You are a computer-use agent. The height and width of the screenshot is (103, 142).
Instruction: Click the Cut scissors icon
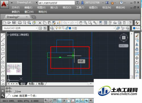[x=40, y=23]
